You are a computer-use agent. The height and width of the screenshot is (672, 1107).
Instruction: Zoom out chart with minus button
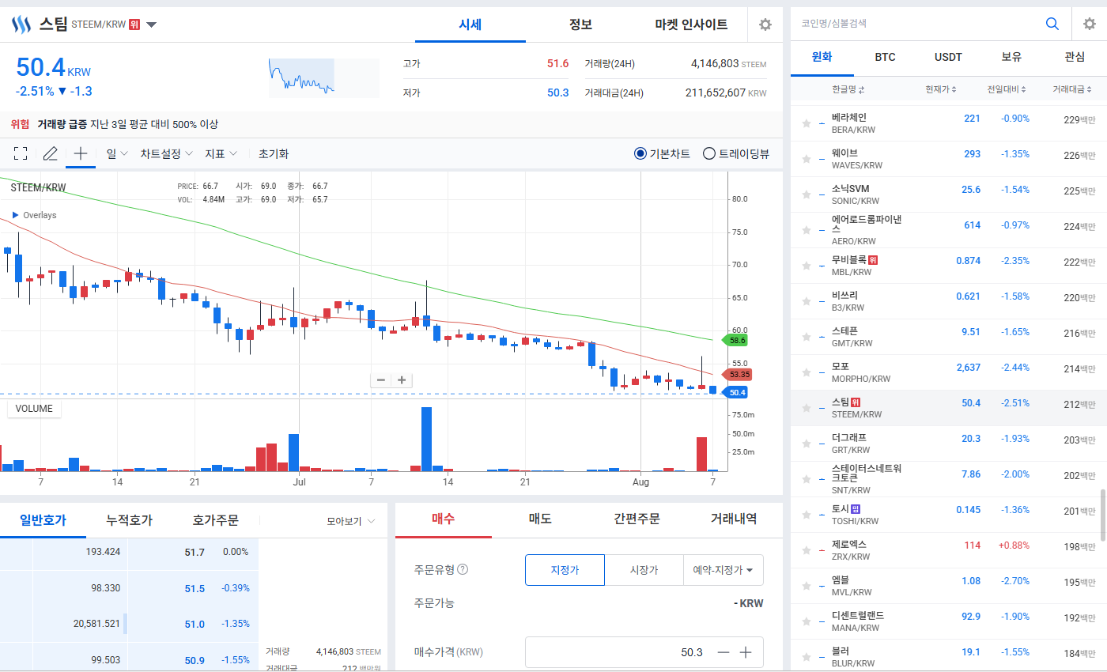(381, 380)
